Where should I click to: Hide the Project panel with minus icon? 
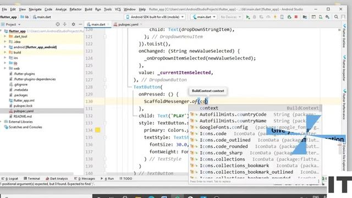[x=80, y=24]
